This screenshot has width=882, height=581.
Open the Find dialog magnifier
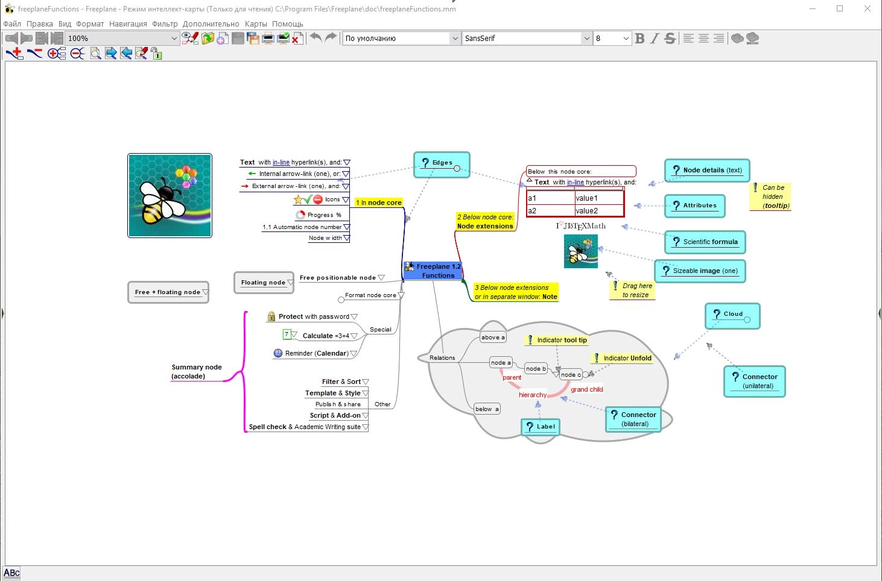[x=95, y=54]
